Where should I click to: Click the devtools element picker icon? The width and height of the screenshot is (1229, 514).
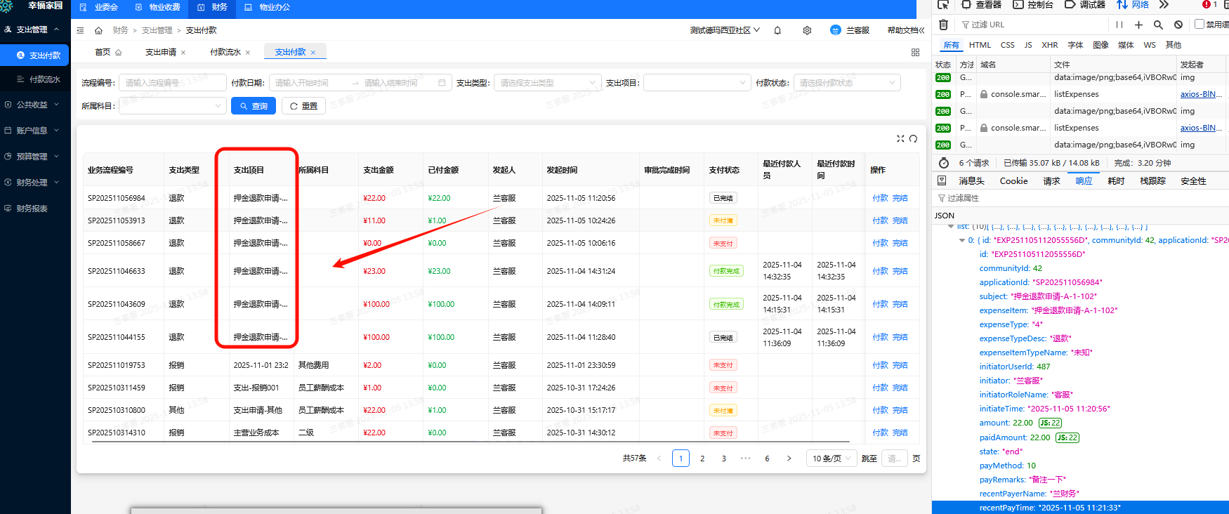(x=943, y=5)
